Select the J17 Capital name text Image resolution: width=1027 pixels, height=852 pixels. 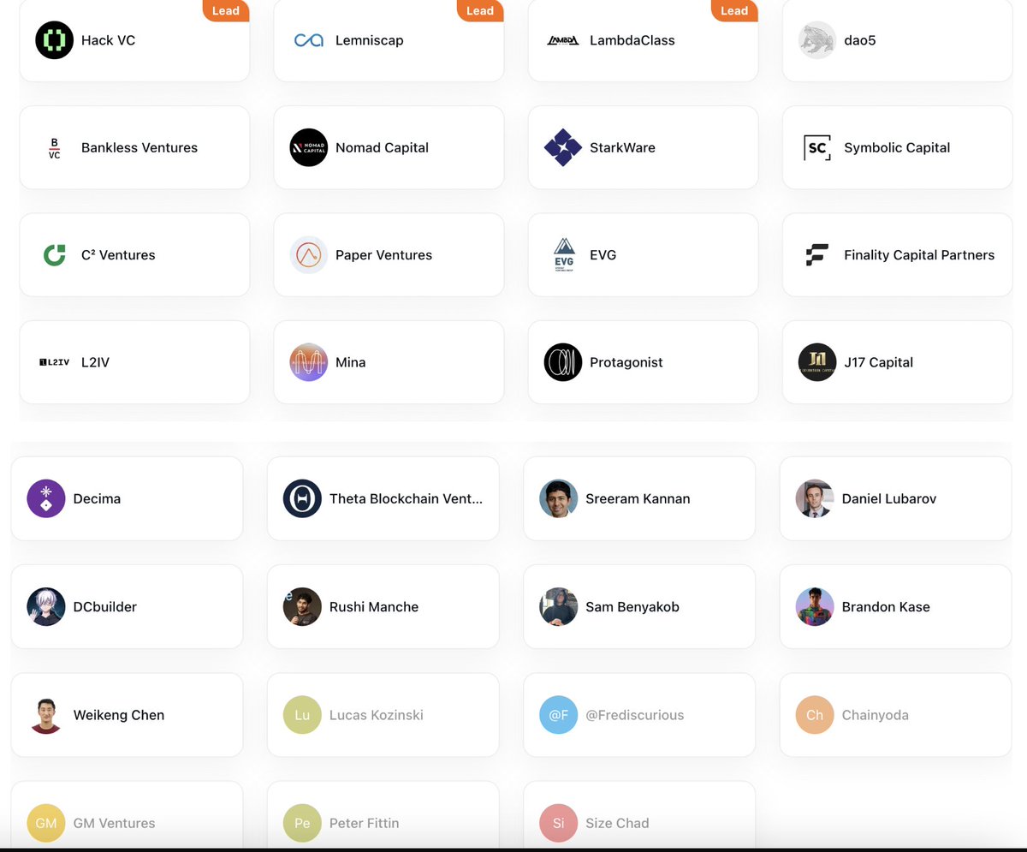point(878,362)
